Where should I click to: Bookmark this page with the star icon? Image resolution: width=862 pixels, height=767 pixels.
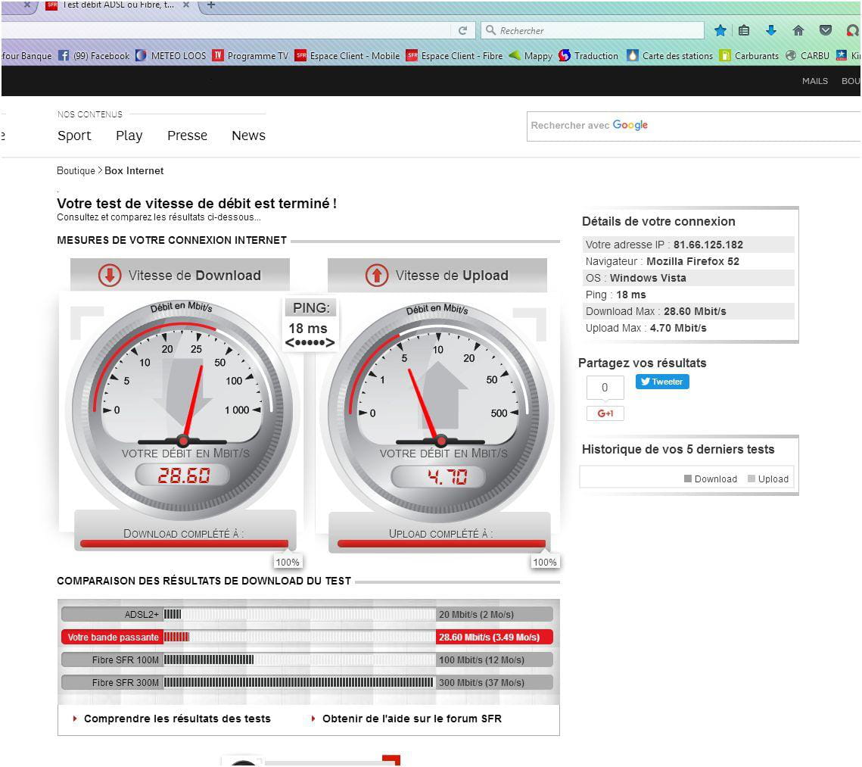(x=720, y=31)
